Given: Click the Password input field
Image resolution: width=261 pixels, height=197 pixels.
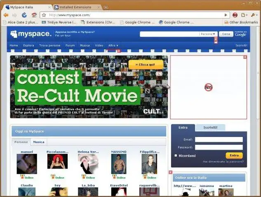Looking at the screenshot, I should 219,147.
